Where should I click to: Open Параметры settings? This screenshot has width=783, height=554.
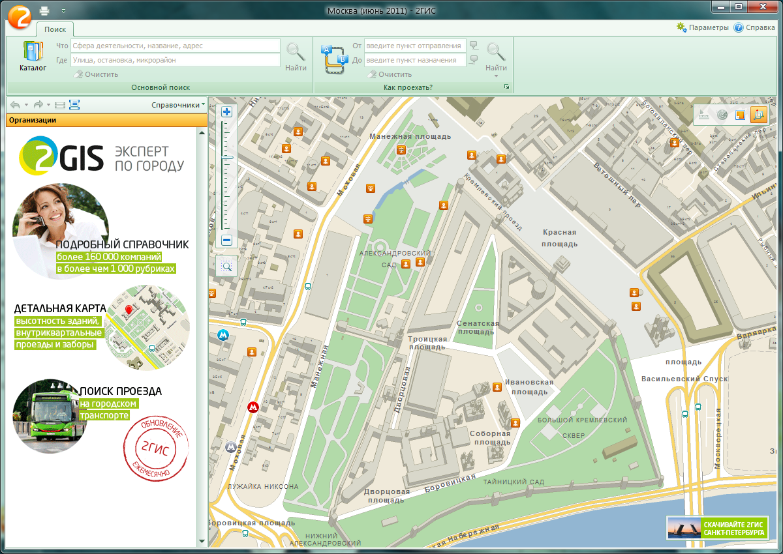click(x=703, y=27)
